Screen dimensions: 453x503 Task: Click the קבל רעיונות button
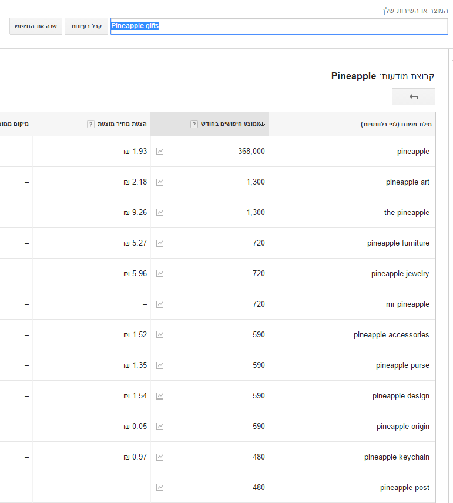(x=86, y=26)
